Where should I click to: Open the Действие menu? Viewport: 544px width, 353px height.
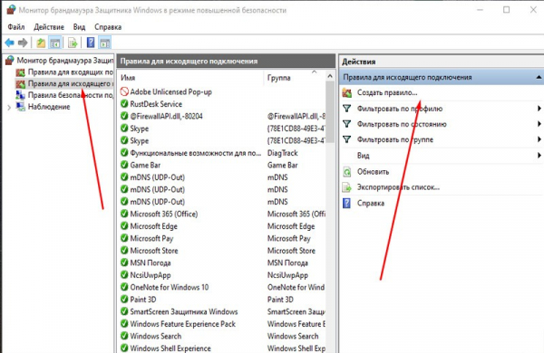49,26
